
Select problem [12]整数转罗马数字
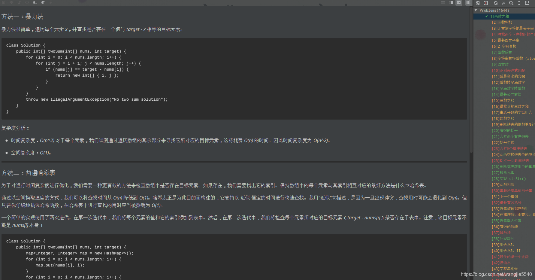coord(508,83)
